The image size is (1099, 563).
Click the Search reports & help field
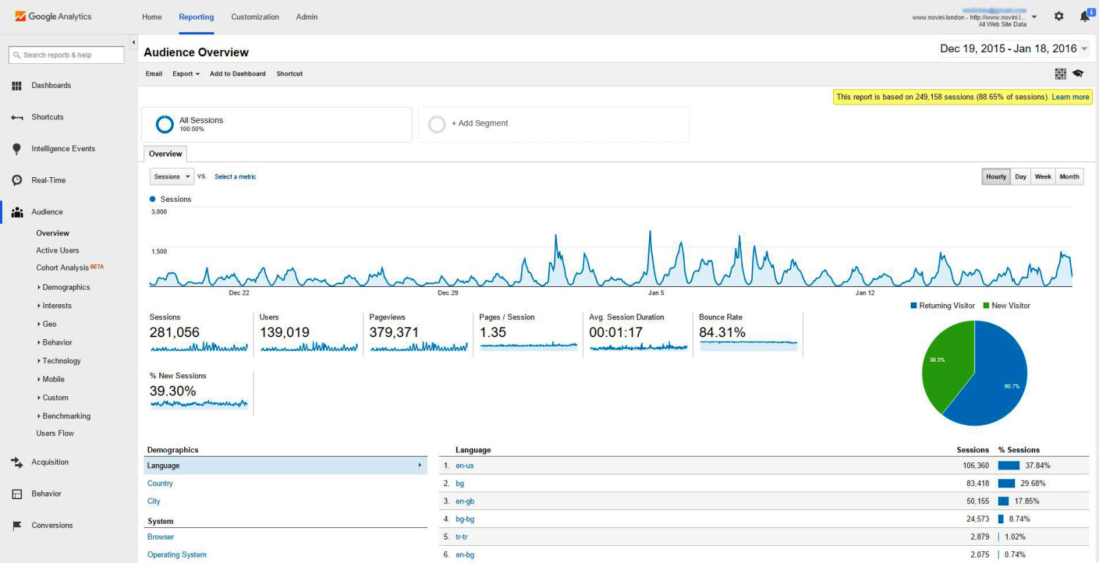pos(67,55)
